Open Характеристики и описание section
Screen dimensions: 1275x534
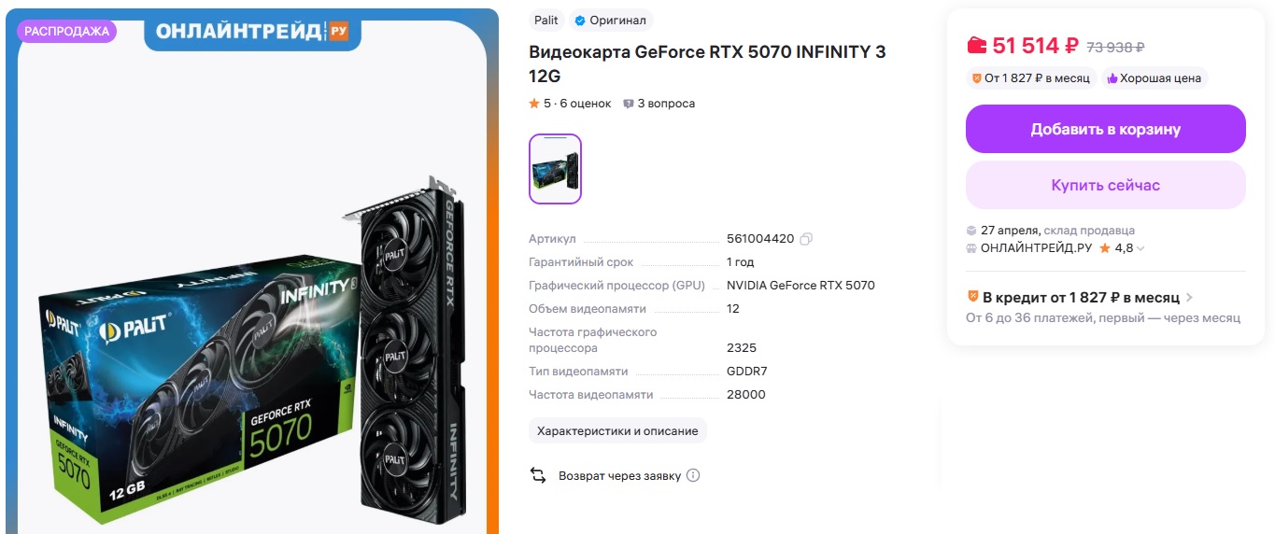tap(617, 430)
